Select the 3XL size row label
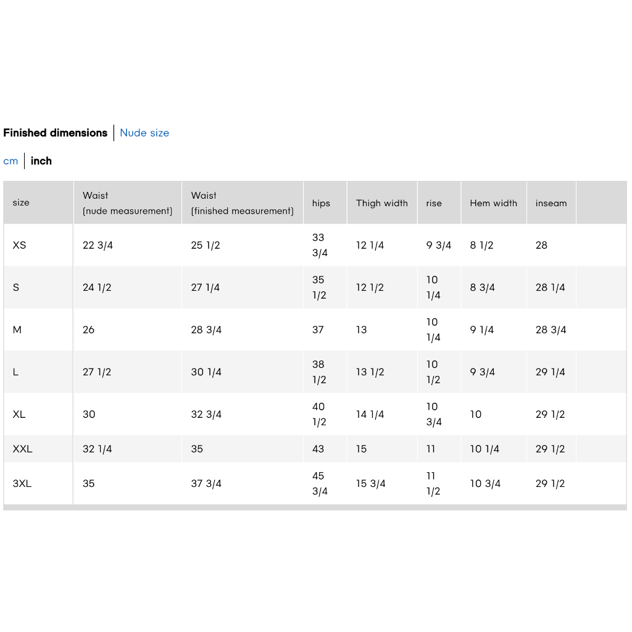Screen dimensions: 632x632 22,484
